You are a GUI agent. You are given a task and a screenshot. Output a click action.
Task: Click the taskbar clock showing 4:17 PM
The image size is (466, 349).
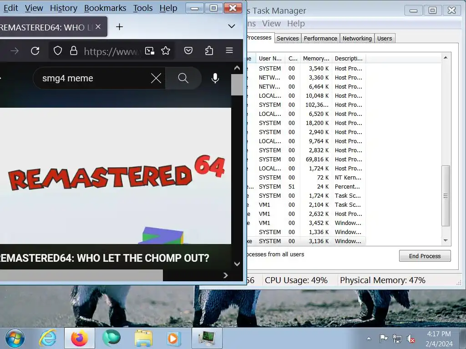pos(439,339)
